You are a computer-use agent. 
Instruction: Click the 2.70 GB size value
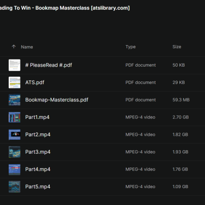[180, 117]
